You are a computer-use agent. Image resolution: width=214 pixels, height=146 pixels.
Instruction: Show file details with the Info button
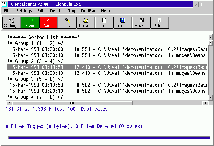coord(123,23)
